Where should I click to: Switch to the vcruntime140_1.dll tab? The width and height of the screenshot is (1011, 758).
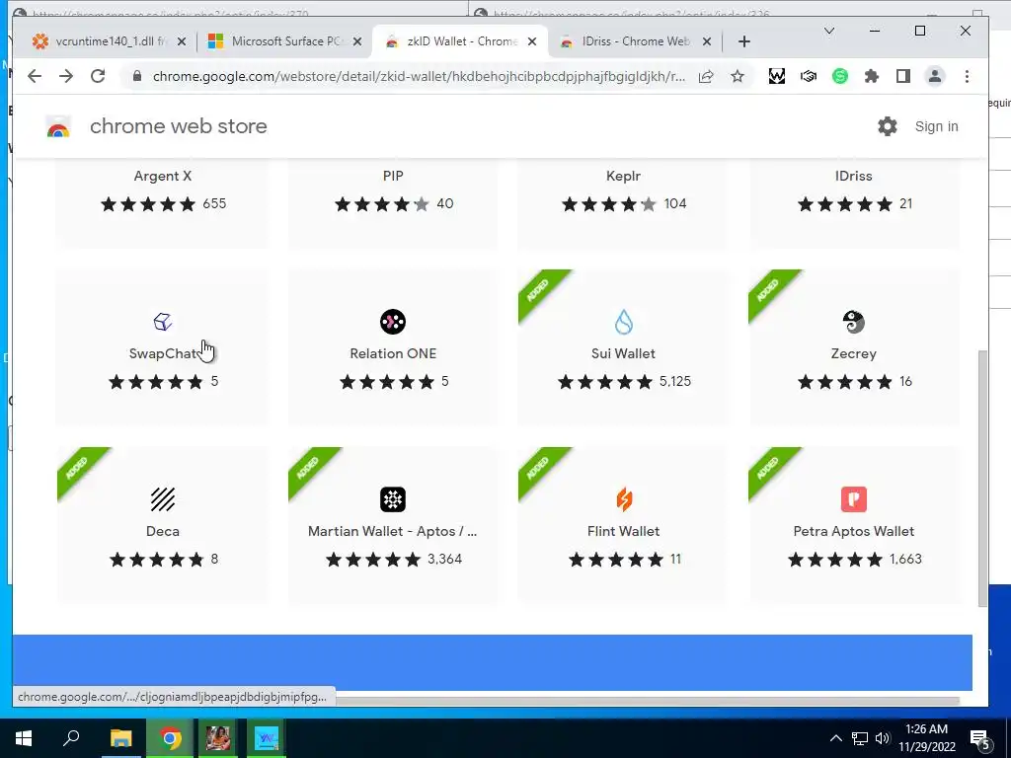109,41
